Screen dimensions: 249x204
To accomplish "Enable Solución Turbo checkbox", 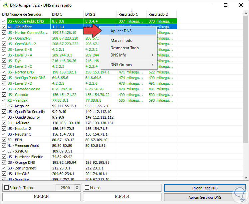I will click(7, 188).
